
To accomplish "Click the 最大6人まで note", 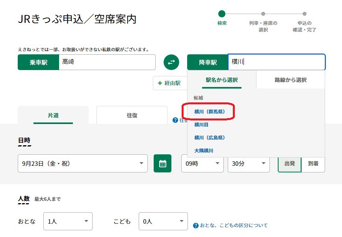I will [47, 199].
